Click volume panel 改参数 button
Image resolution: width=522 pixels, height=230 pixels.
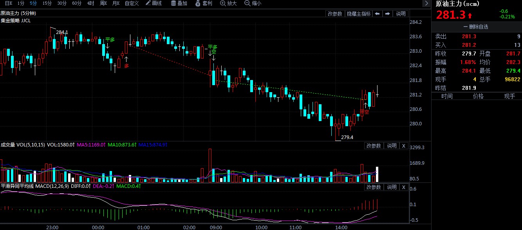coord(374,146)
